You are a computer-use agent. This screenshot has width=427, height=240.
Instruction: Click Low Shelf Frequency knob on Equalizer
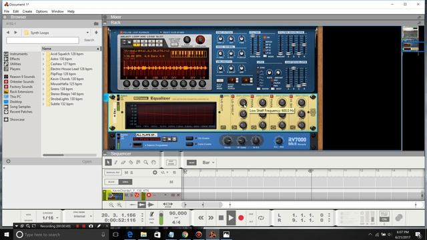(x=243, y=103)
